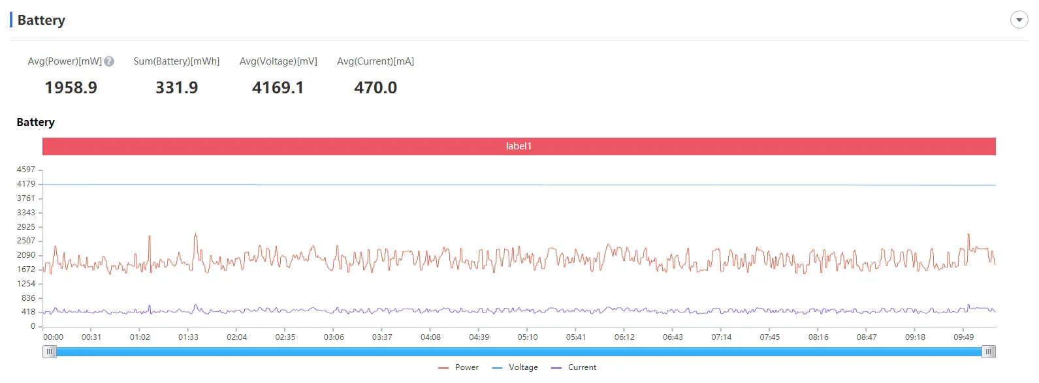Viewport: 1039px width, 383px height.
Task: Click the 02:35 time axis label
Action: (285, 337)
